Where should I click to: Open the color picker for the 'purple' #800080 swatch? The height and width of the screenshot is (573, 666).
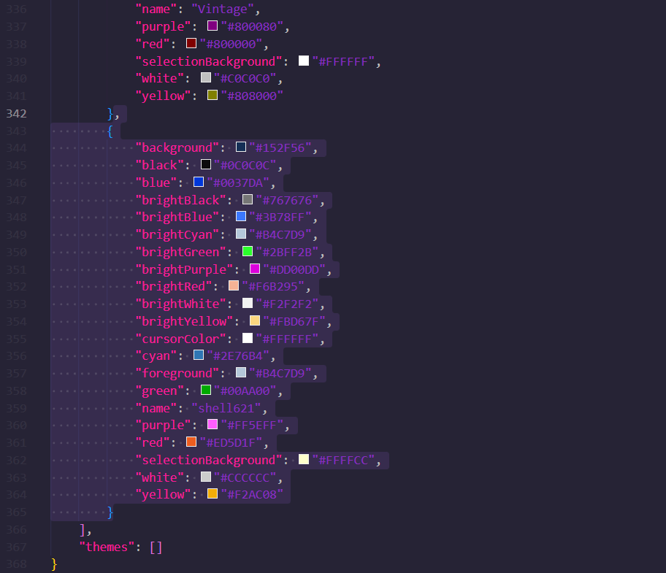coord(212,26)
